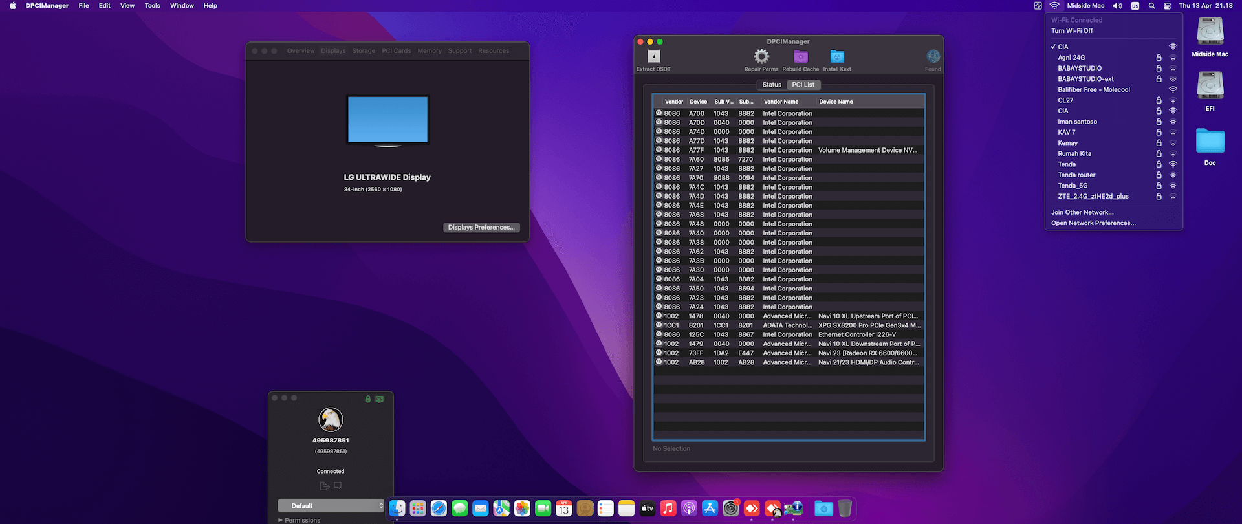1242x524 pixels.
Task: Turn Wi-Fi Off in the menu
Action: 1072,31
